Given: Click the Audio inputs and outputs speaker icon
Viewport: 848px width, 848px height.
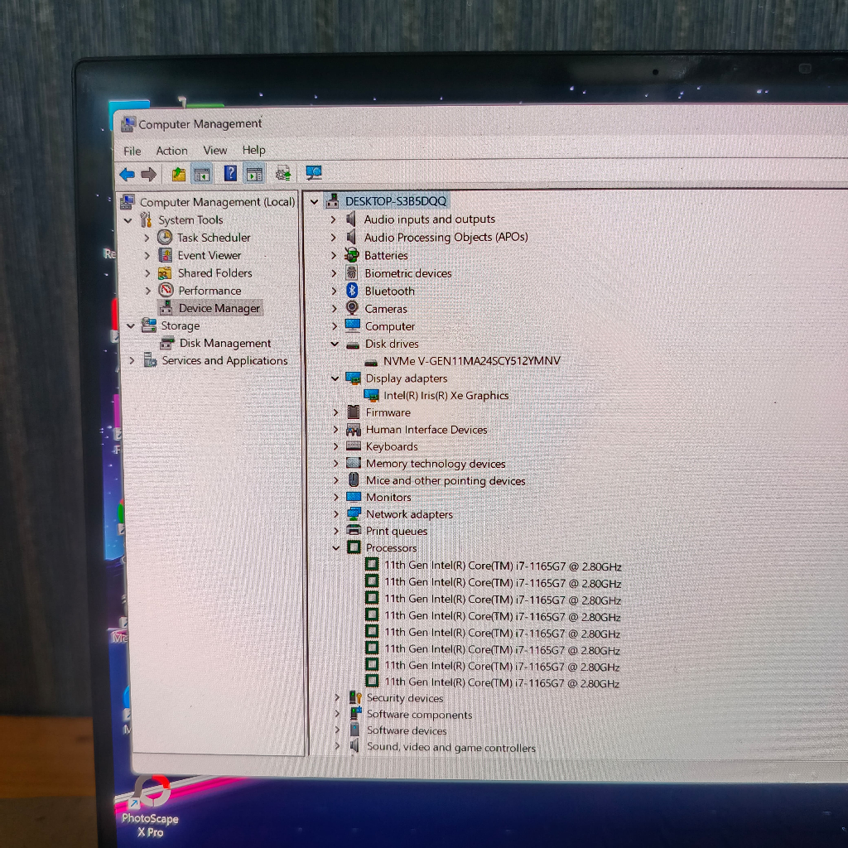Looking at the screenshot, I should (x=351, y=219).
